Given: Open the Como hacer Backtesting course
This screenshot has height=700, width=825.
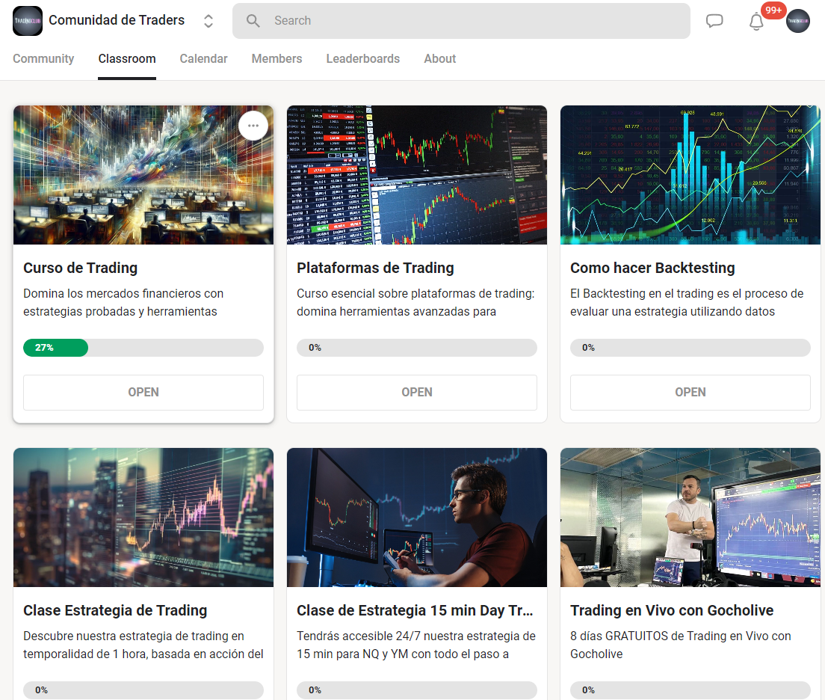Looking at the screenshot, I should point(690,392).
